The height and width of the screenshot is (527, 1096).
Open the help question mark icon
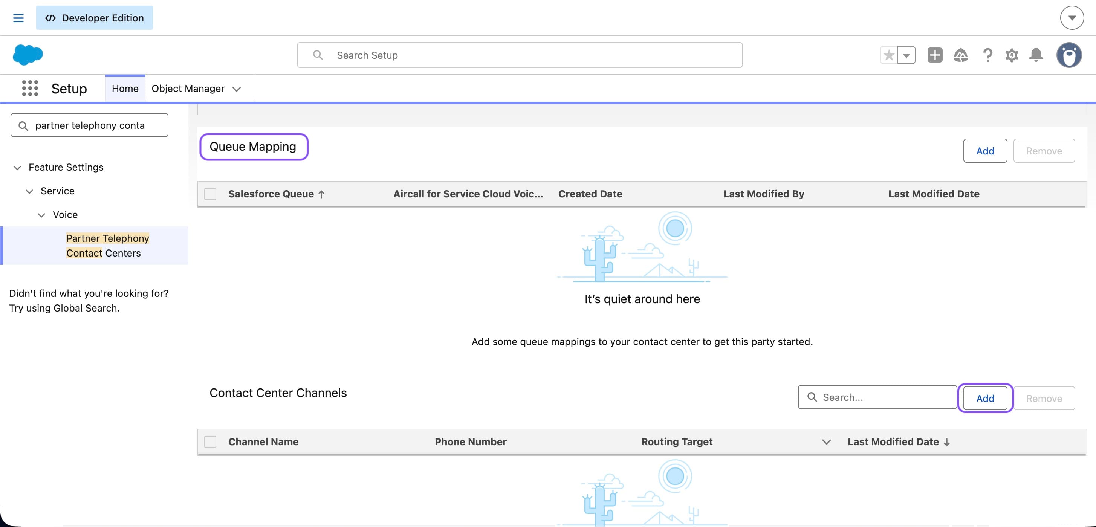(x=987, y=55)
